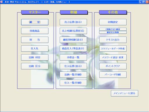
Task: Open 出納 科目 master
Action: click(35, 57)
